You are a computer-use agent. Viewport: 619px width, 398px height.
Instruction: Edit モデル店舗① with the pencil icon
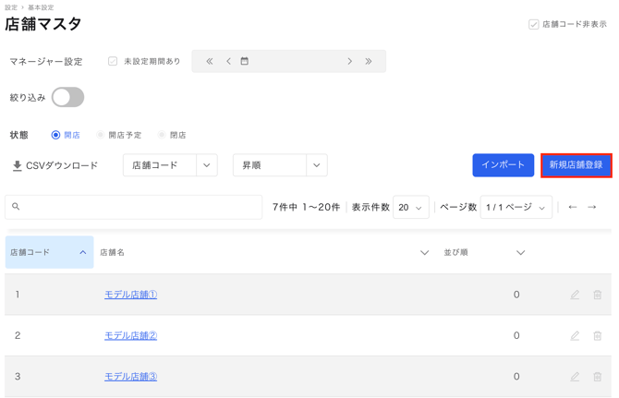[x=575, y=295]
